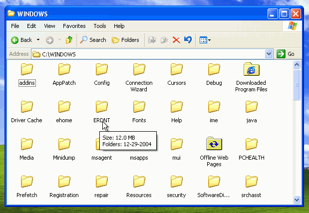Open the Views dropdown button

click(205, 40)
